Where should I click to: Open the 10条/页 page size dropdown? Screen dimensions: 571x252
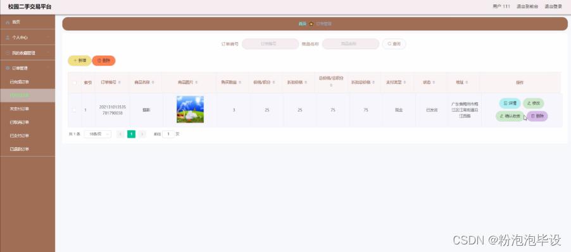97,134
